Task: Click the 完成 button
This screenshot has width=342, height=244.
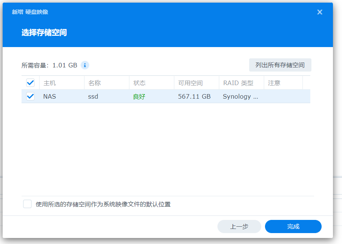Action: 293,226
